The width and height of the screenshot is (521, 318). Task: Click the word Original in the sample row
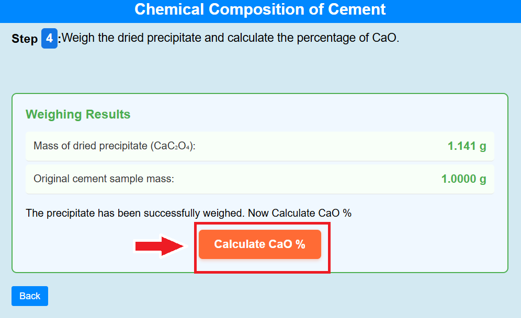(51, 179)
